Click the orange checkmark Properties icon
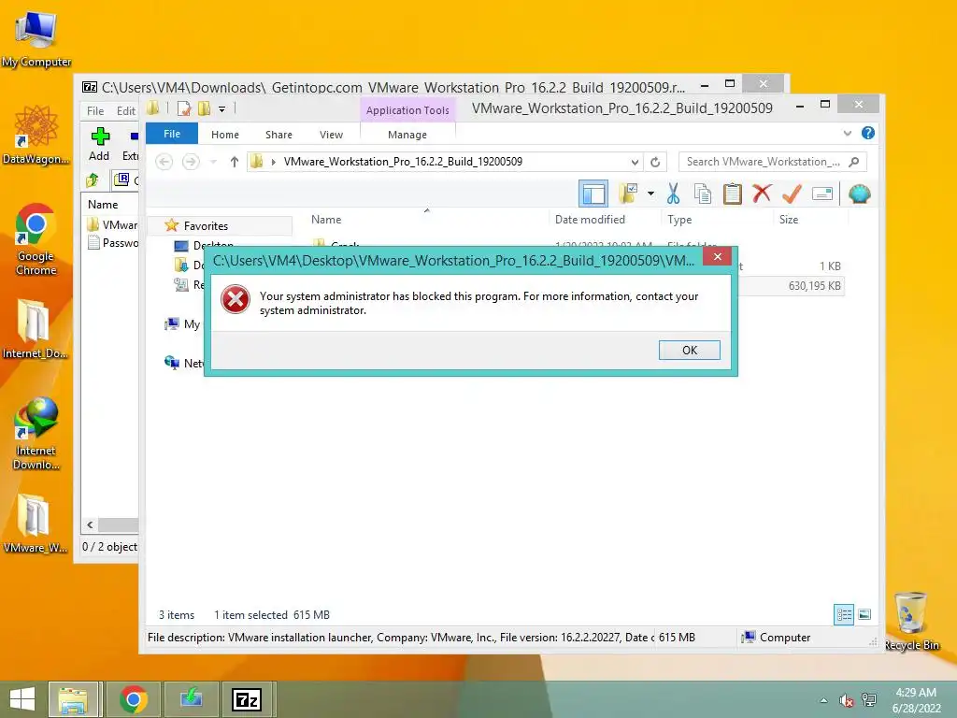 tap(792, 194)
